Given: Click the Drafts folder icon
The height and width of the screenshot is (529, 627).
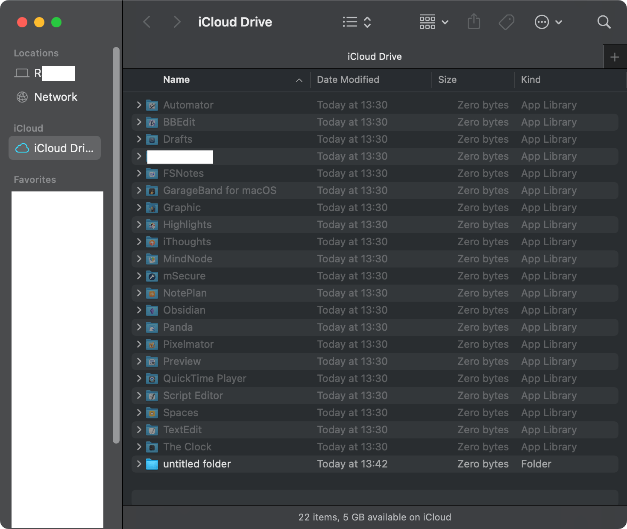Looking at the screenshot, I should point(152,139).
